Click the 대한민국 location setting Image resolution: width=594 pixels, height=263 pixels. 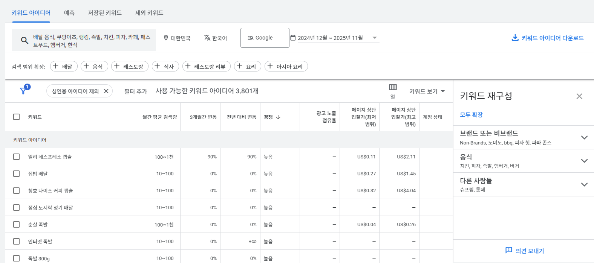click(x=177, y=38)
